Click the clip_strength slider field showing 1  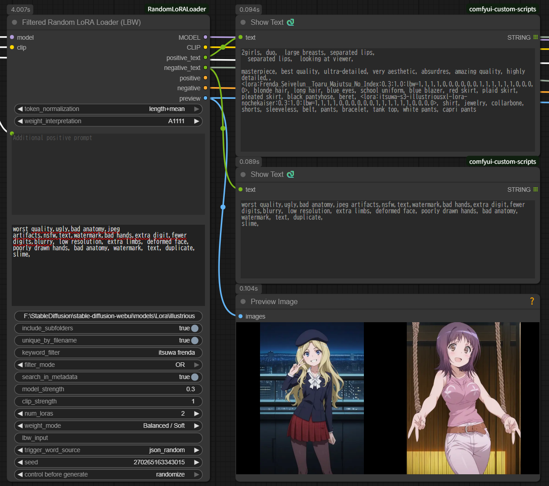coord(108,401)
